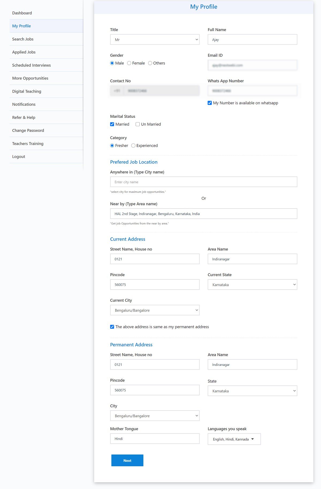Image resolution: width=321 pixels, height=489 pixels.
Task: Select Fresher category radio button
Action: 112,146
